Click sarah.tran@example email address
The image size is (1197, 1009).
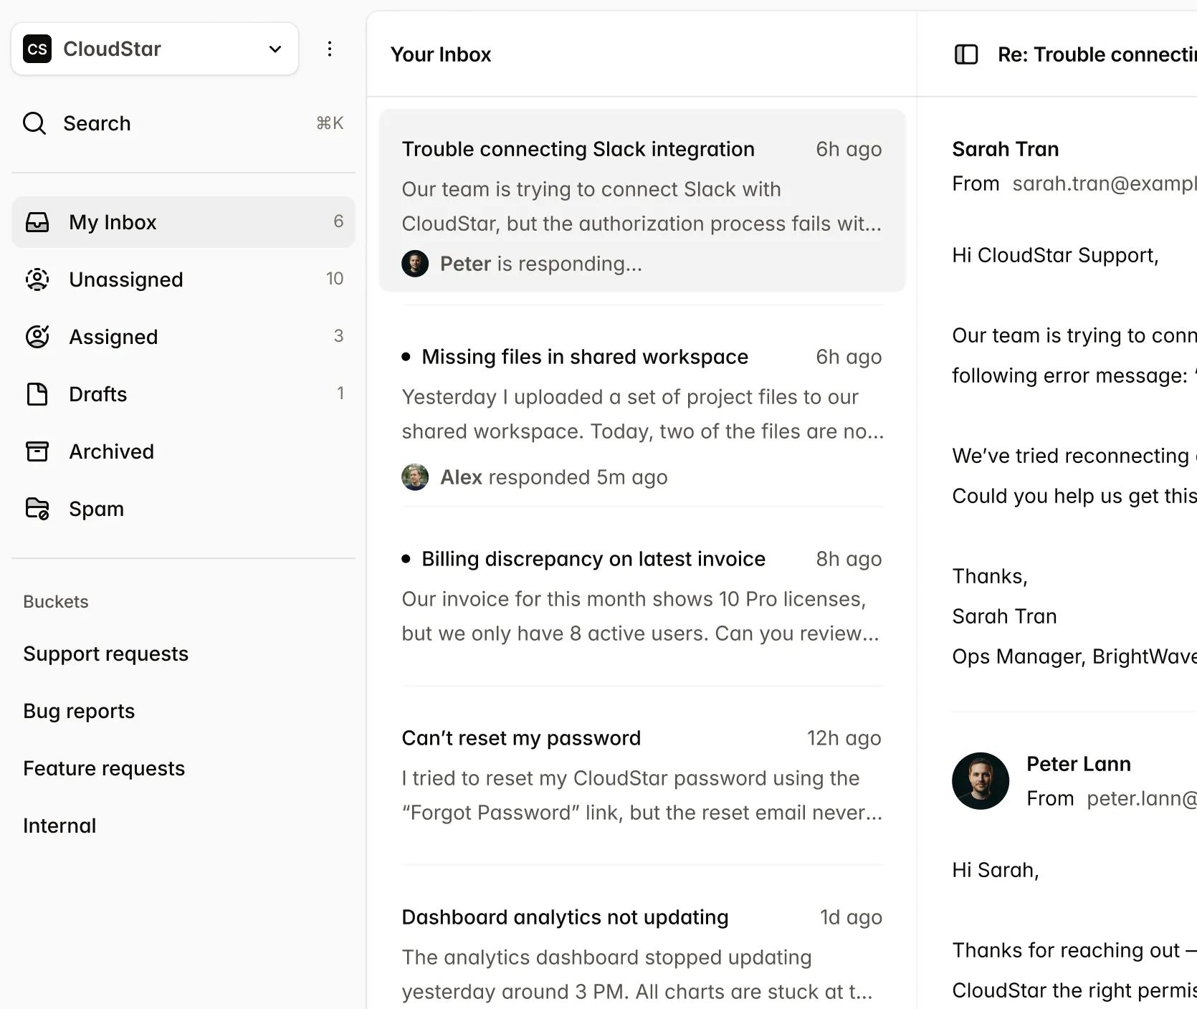click(1103, 183)
